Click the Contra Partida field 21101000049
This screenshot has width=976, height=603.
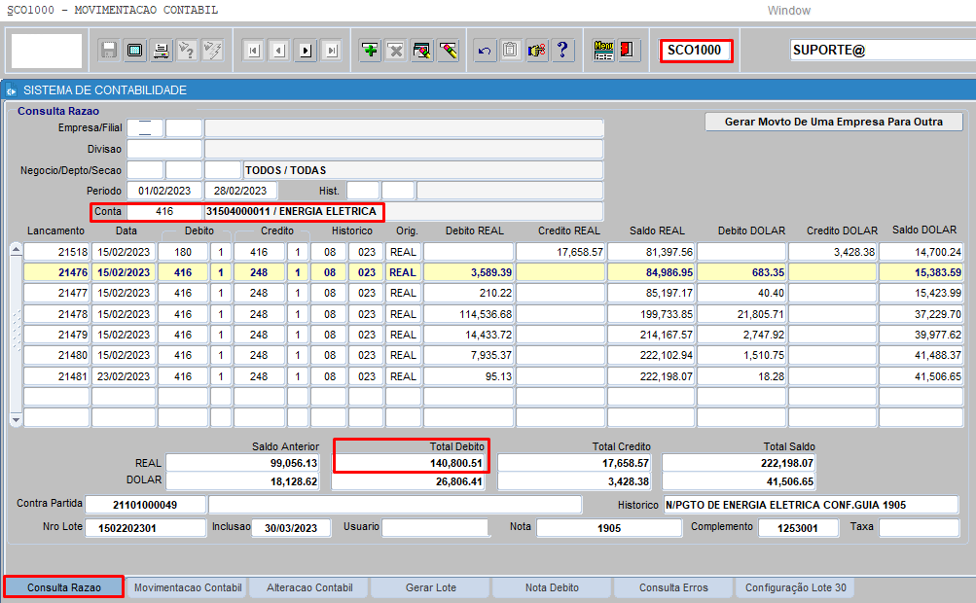(146, 505)
